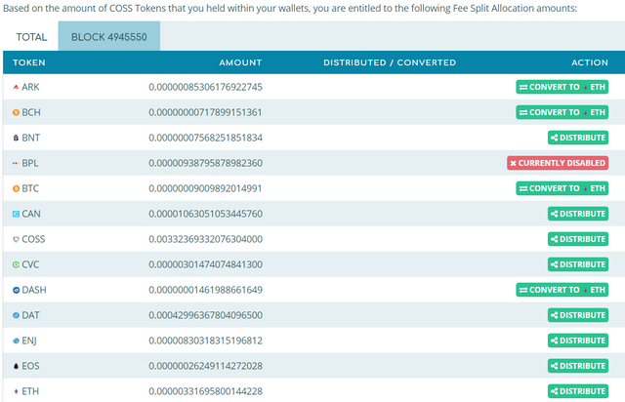Click amount 0.0001063051053445760

pyautogui.click(x=206, y=214)
